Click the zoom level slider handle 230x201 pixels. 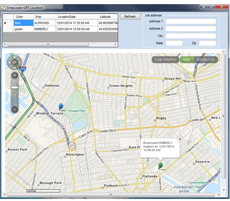pos(15,88)
